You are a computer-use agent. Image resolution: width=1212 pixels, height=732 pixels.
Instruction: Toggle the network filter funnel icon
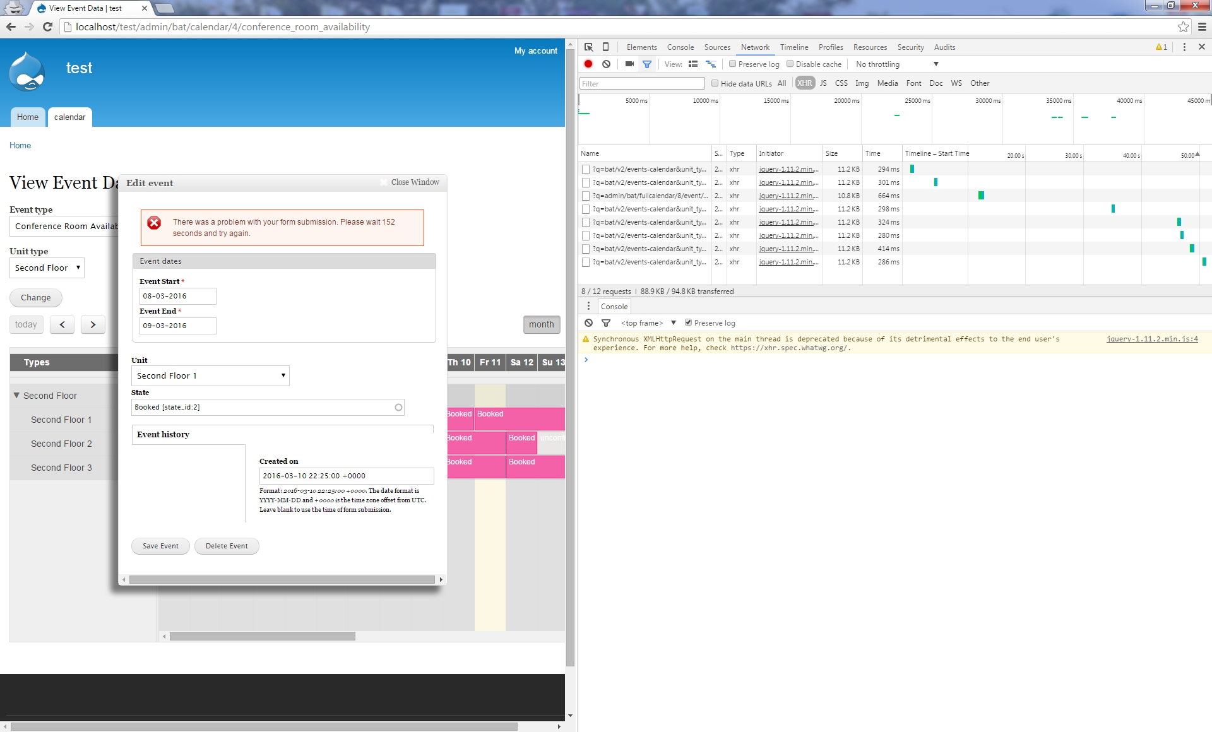(647, 64)
